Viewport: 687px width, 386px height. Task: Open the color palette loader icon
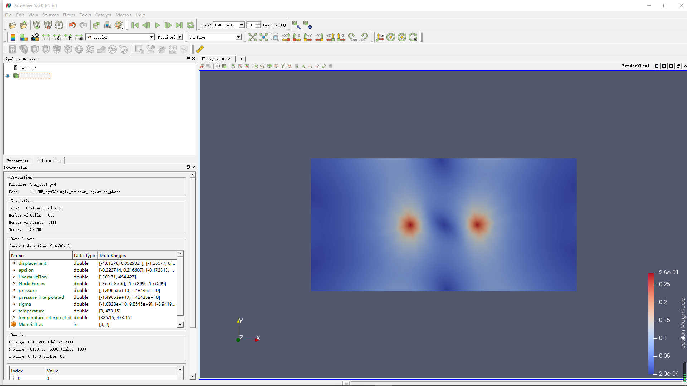pos(119,25)
